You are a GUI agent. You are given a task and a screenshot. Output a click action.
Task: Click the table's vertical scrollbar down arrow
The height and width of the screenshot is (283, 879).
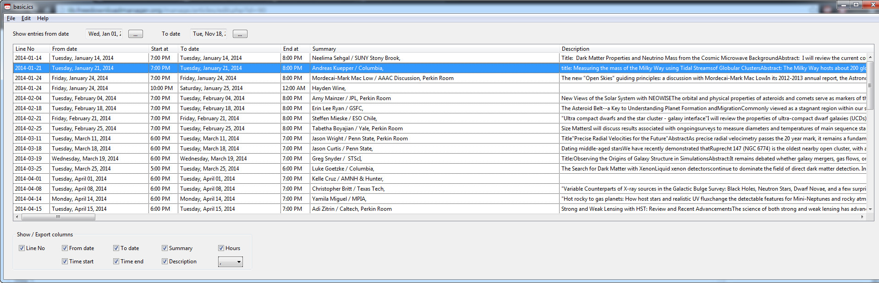point(870,209)
